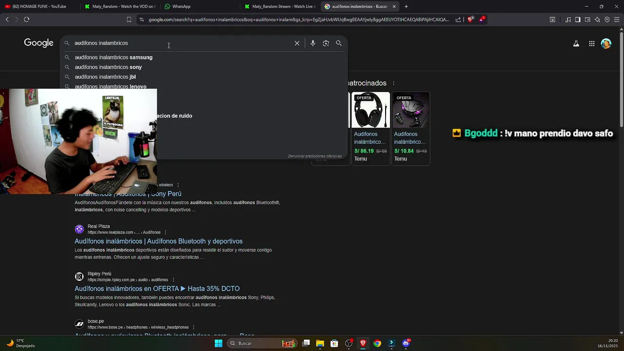Click the Real Plaza site name
624x351 pixels.
[x=98, y=227]
